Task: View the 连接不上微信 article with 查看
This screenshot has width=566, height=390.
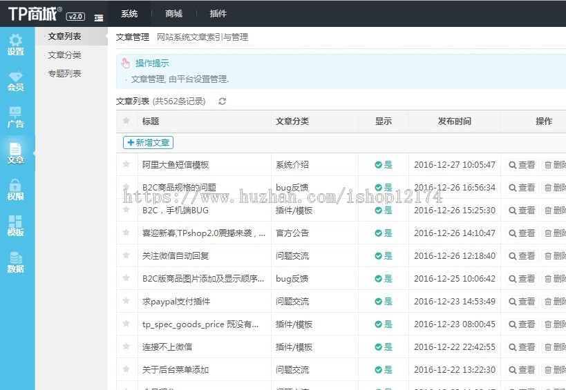Action: (x=522, y=347)
